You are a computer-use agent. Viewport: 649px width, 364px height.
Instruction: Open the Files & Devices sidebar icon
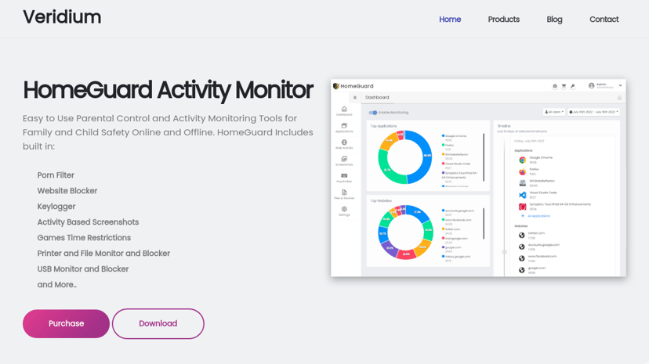pos(344,193)
